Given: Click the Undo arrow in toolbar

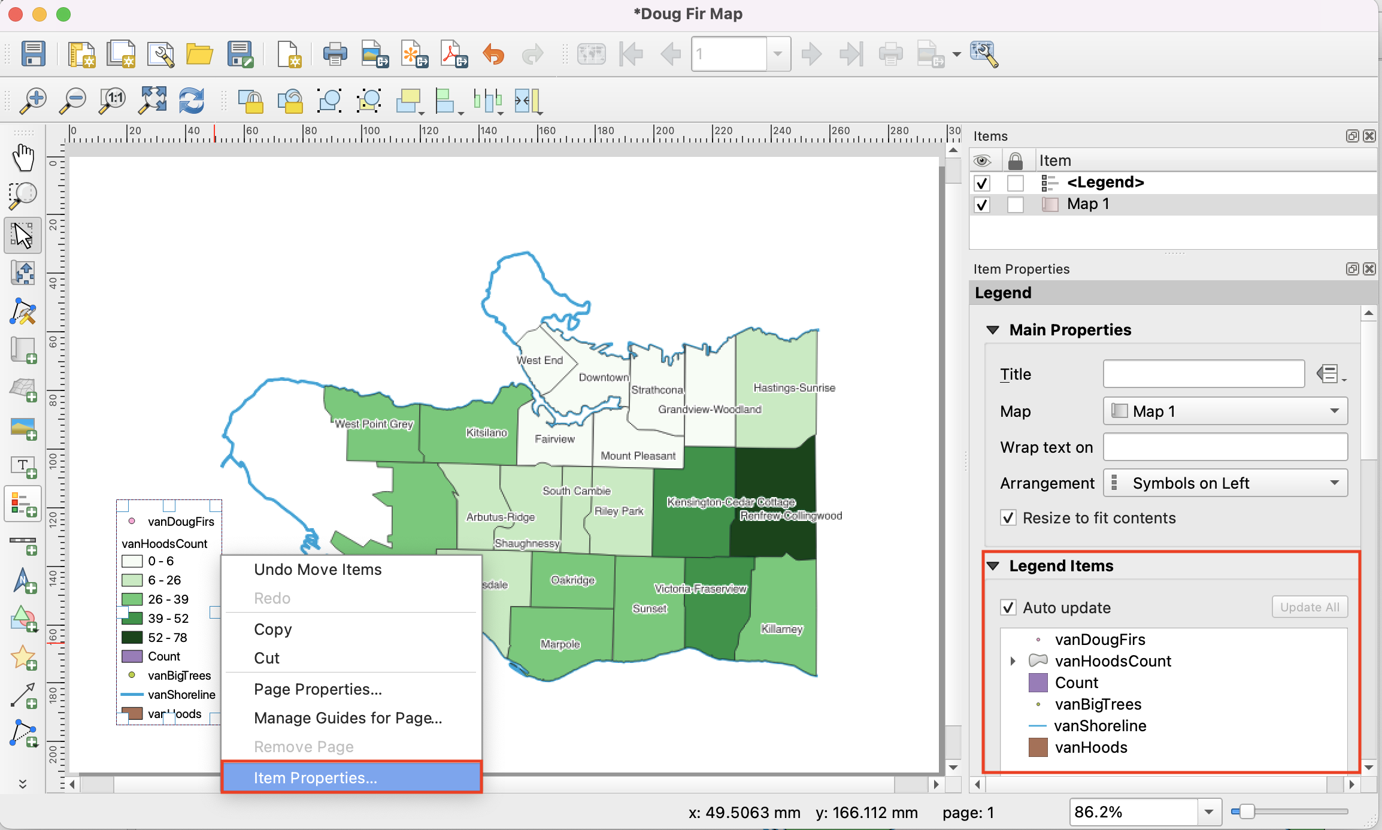Looking at the screenshot, I should point(493,54).
